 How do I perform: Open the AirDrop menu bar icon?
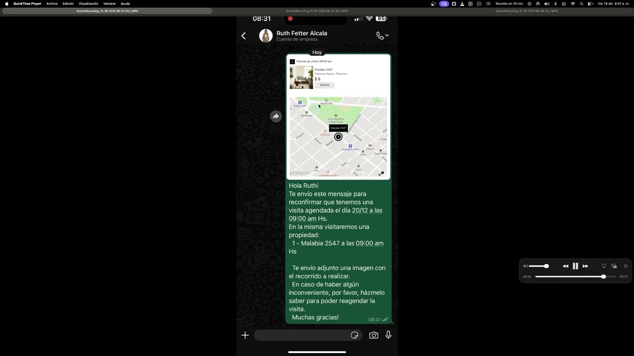coord(537,3)
